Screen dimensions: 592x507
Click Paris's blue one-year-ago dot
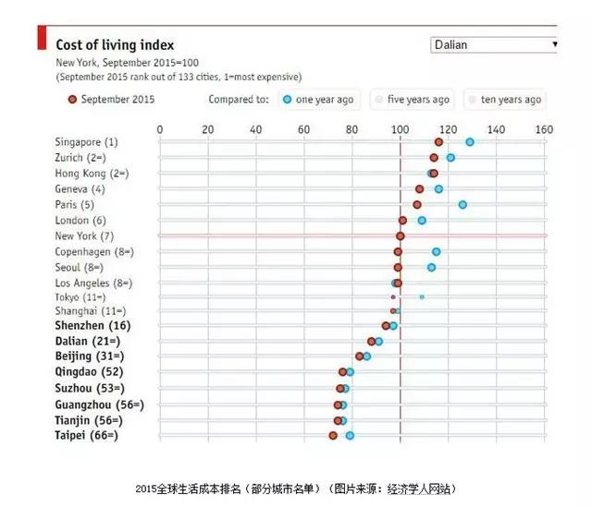[x=462, y=204]
